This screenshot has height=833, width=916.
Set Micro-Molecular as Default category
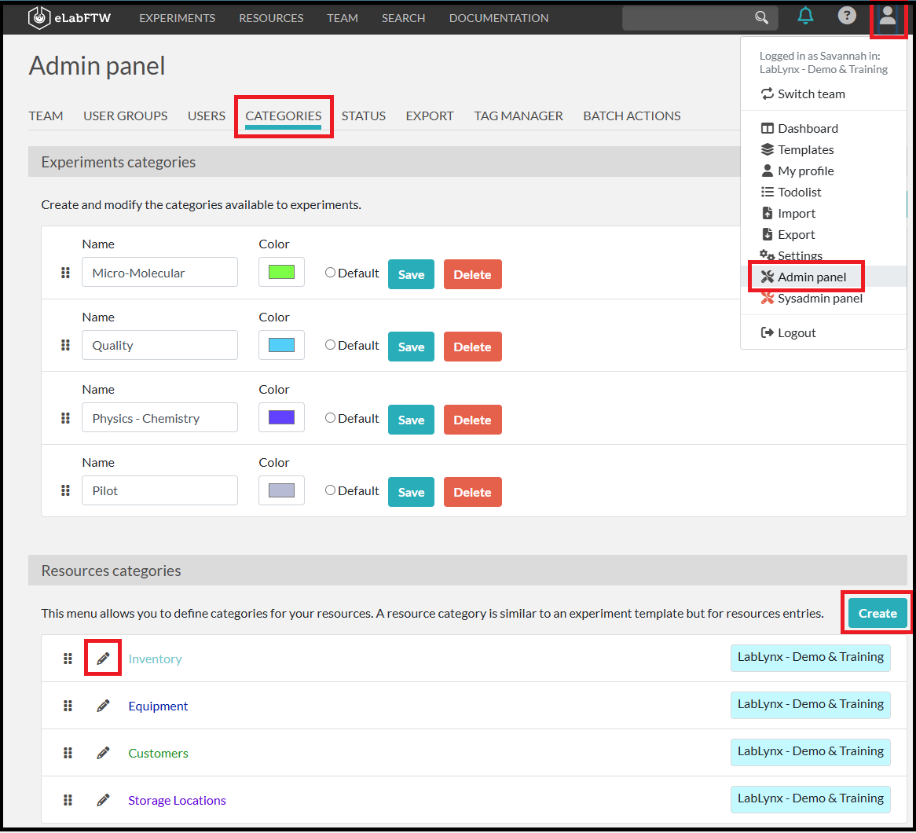click(331, 273)
